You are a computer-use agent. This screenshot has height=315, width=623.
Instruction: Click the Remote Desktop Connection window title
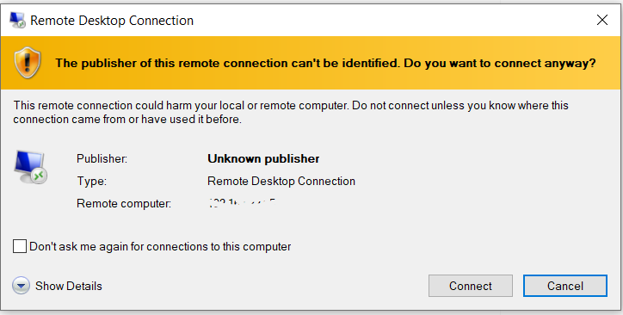(x=112, y=21)
